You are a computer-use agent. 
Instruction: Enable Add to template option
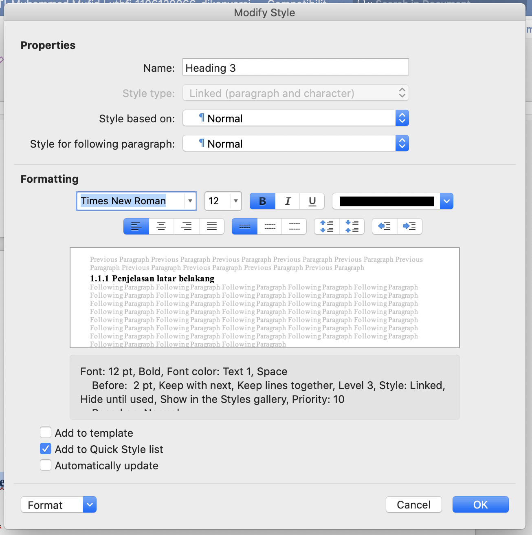(x=45, y=432)
